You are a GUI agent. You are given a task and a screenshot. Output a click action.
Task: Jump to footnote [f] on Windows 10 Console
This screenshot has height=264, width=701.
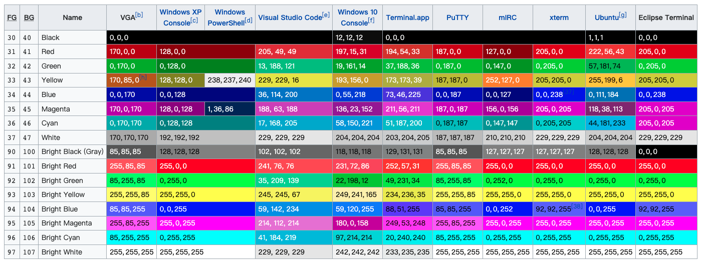tap(371, 20)
